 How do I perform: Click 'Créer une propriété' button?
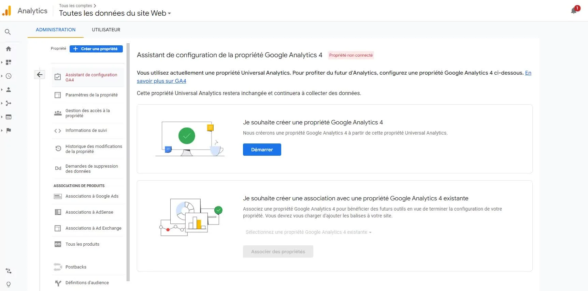click(96, 49)
